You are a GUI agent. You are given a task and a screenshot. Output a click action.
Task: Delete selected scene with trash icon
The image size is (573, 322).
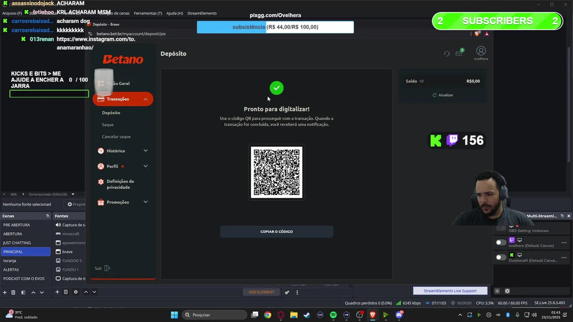(13, 292)
